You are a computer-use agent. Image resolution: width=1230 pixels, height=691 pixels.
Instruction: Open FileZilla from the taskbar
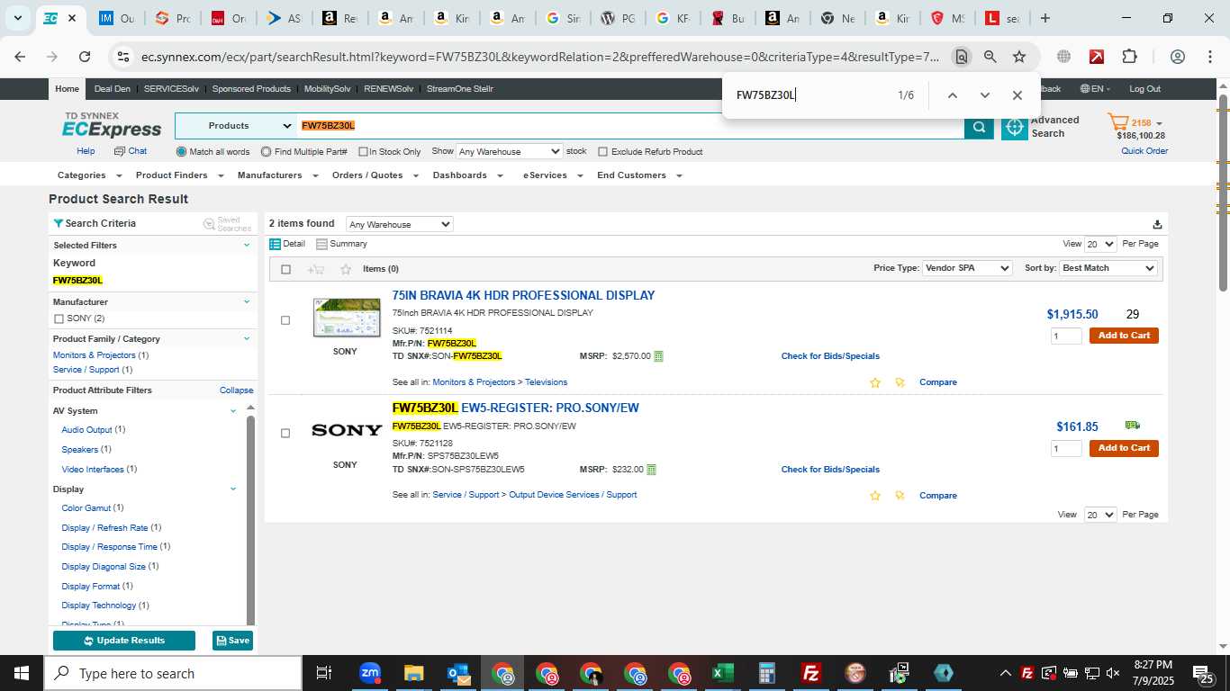(810, 673)
